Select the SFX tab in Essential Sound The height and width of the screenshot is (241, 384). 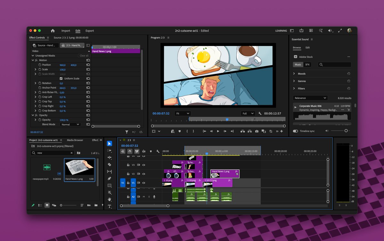(307, 64)
